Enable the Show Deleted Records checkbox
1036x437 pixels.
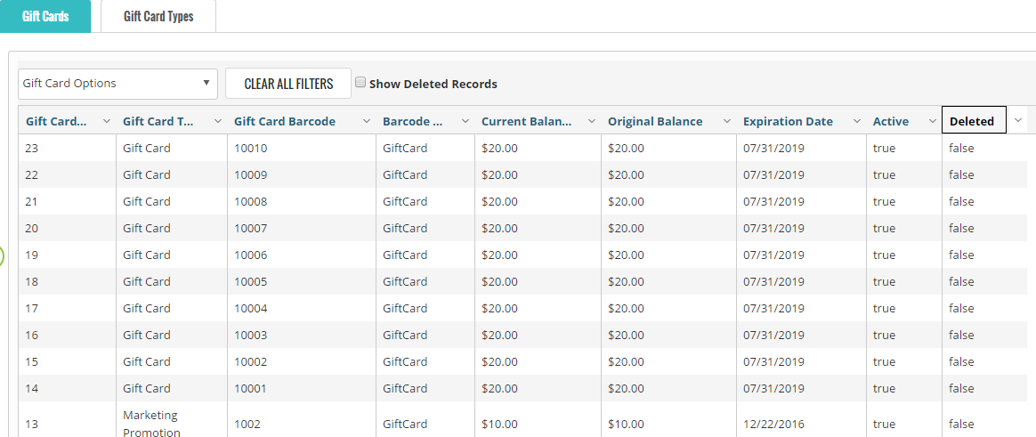click(360, 83)
